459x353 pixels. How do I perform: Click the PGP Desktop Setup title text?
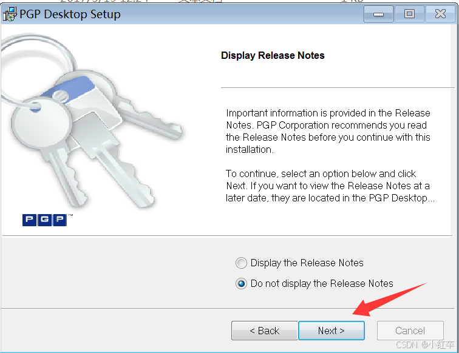tap(70, 14)
